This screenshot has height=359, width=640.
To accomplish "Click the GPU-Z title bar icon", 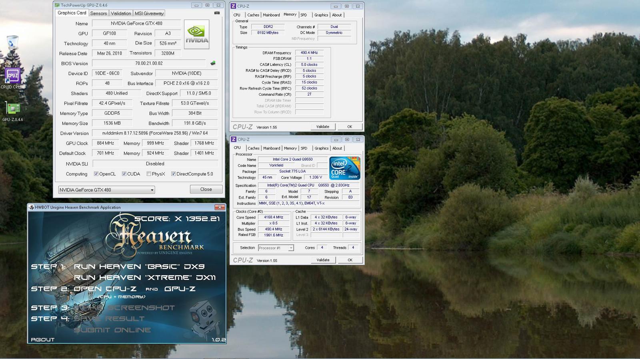I will [x=57, y=5].
